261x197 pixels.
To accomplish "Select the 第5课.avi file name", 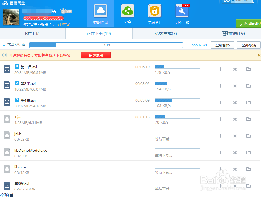I will coord(22,184).
